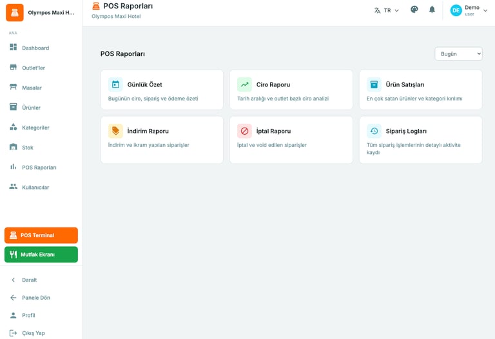Expand the Demo user account menu

coord(469,10)
